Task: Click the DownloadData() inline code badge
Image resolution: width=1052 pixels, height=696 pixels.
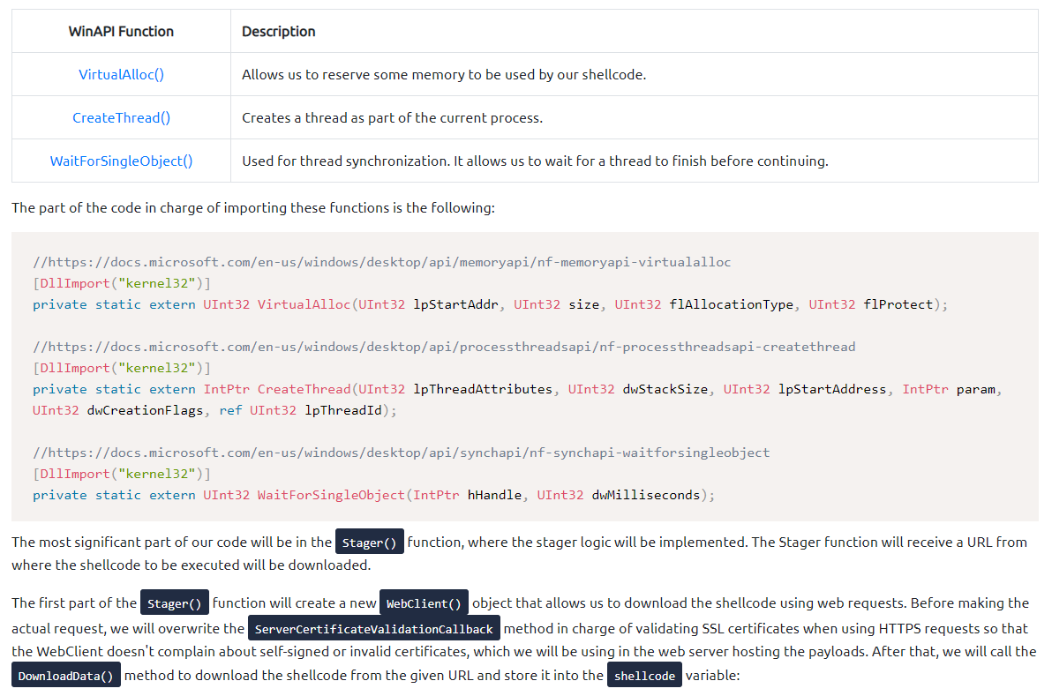Action: pos(66,676)
